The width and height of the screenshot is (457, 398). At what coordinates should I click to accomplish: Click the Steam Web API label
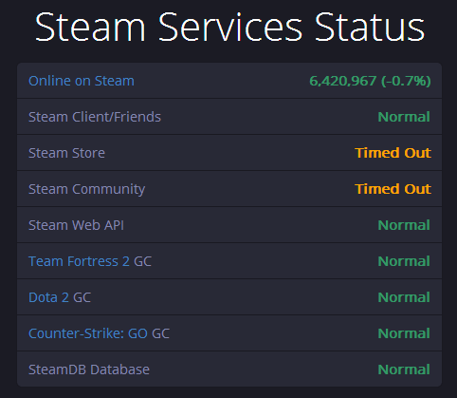[76, 225]
